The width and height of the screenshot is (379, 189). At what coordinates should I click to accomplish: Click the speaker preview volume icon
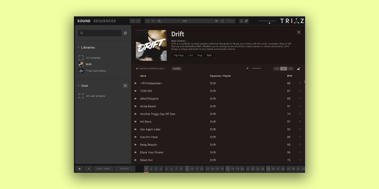(247, 68)
